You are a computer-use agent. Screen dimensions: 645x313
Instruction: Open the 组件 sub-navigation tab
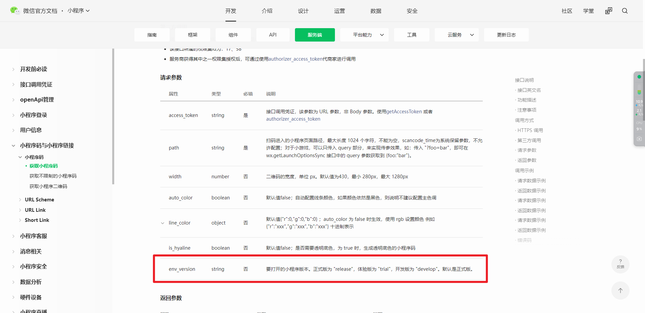(233, 35)
